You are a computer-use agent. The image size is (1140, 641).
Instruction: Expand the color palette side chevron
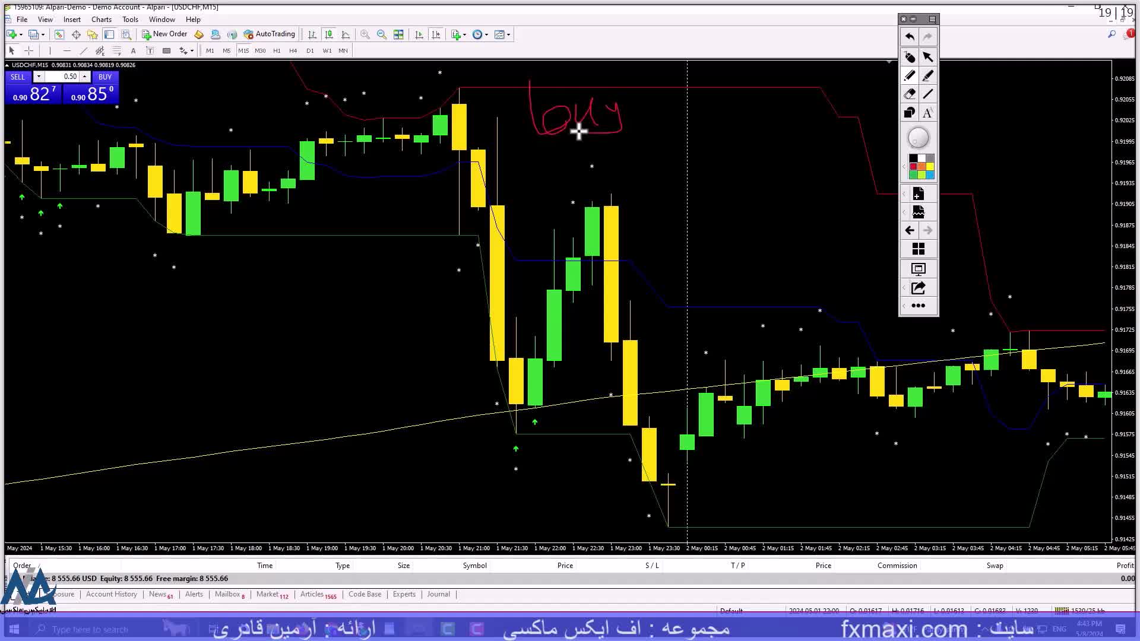click(904, 167)
